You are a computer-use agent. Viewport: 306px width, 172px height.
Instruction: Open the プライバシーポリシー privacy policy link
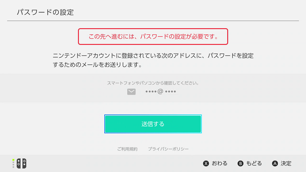pyautogui.click(x=168, y=149)
